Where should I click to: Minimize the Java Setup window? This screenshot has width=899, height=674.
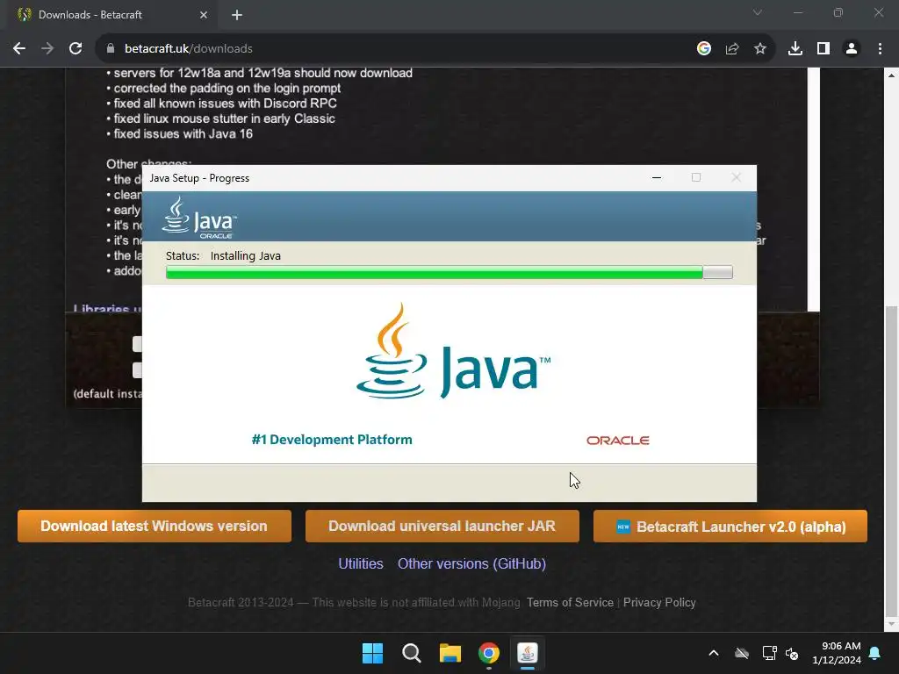(657, 178)
